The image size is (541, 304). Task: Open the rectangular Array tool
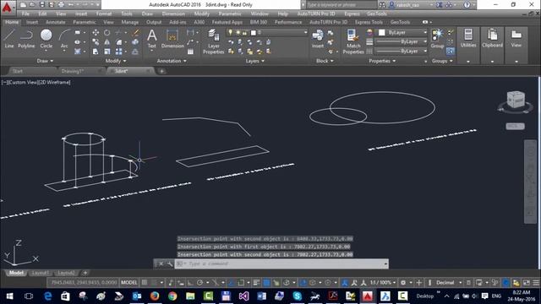[x=118, y=52]
